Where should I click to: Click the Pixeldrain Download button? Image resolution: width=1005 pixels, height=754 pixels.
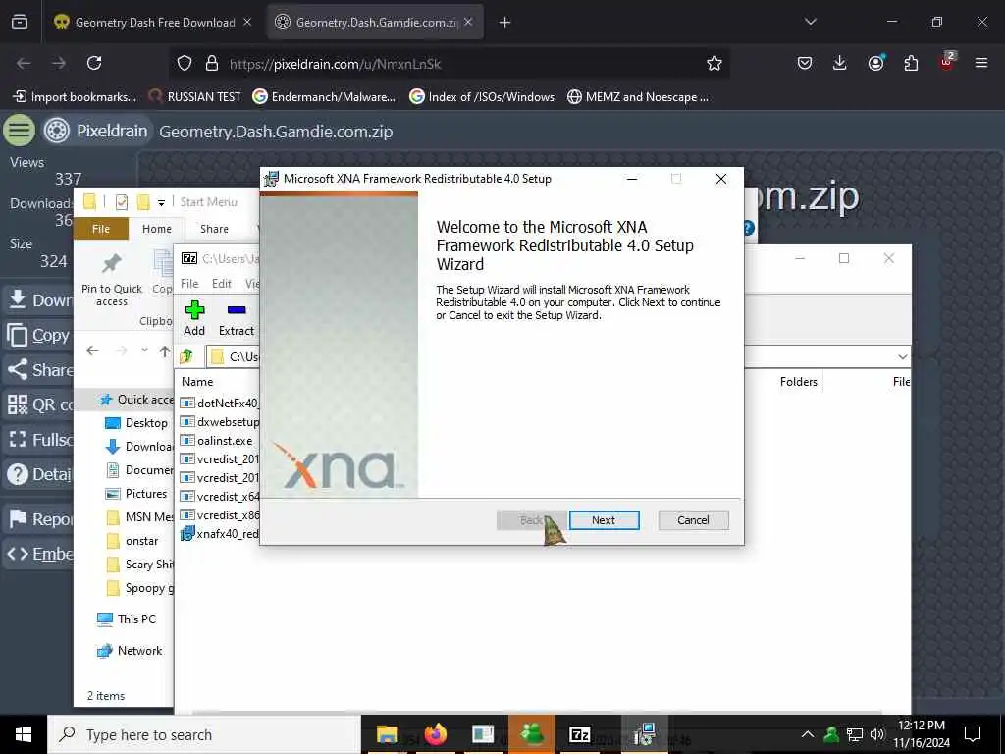(x=38, y=300)
